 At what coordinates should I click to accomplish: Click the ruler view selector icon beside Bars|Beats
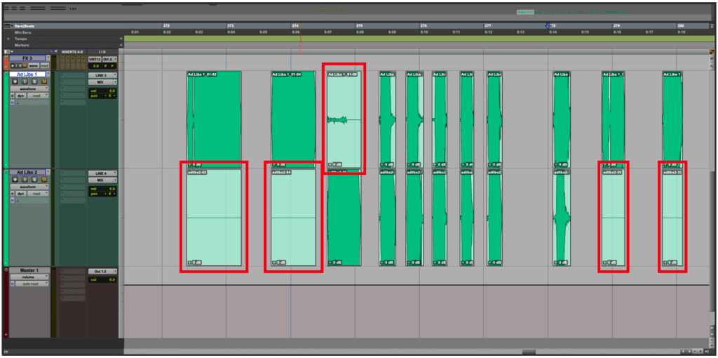pyautogui.click(x=7, y=26)
